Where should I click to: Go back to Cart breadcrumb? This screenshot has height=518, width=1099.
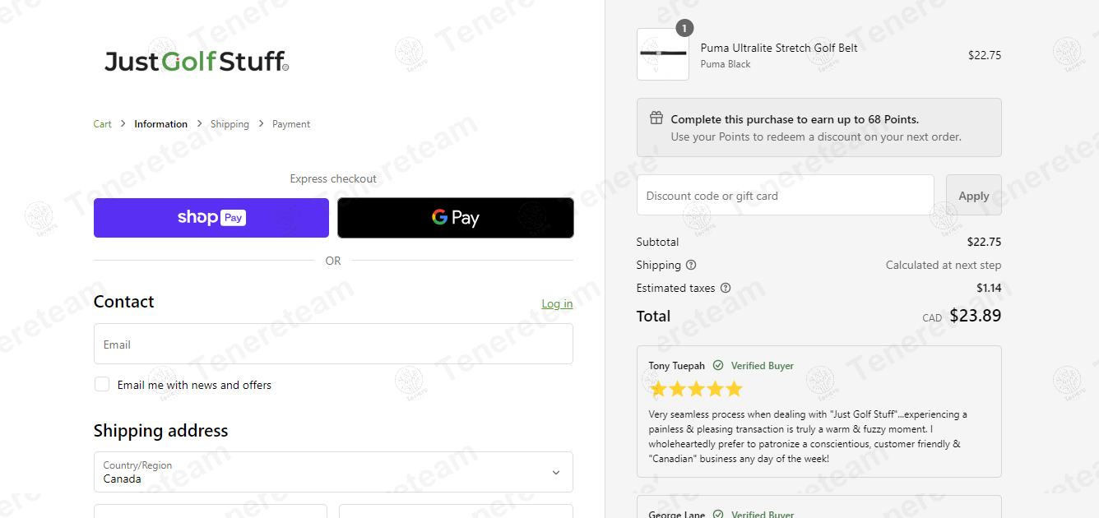(x=102, y=124)
